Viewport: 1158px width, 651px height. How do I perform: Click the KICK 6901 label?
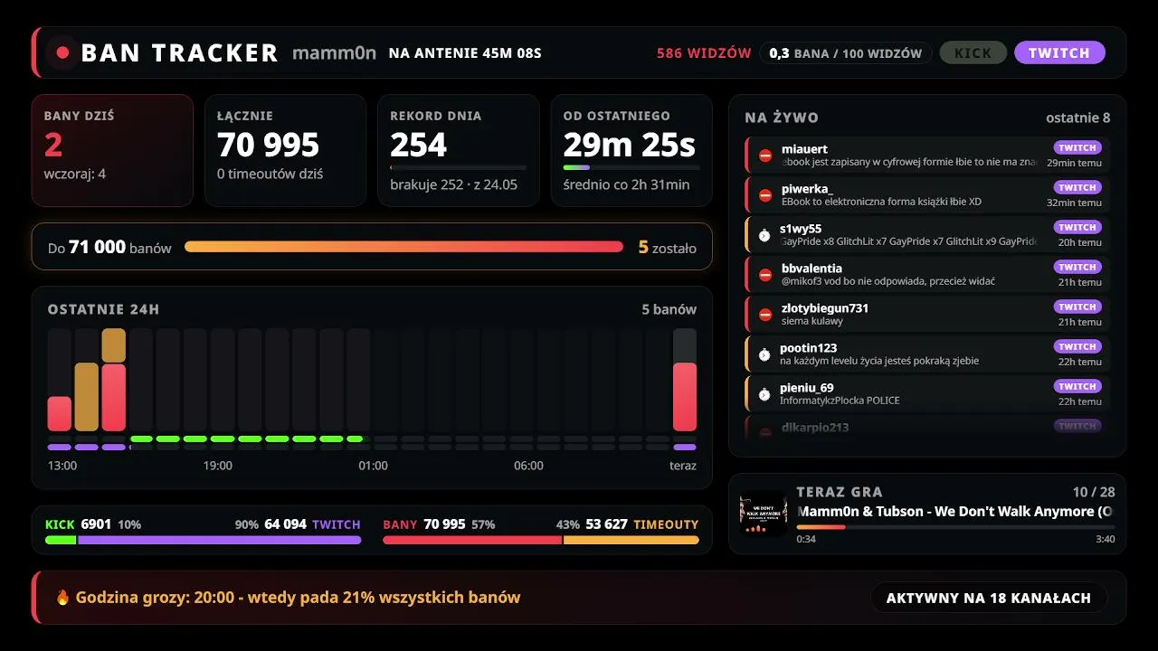78,524
